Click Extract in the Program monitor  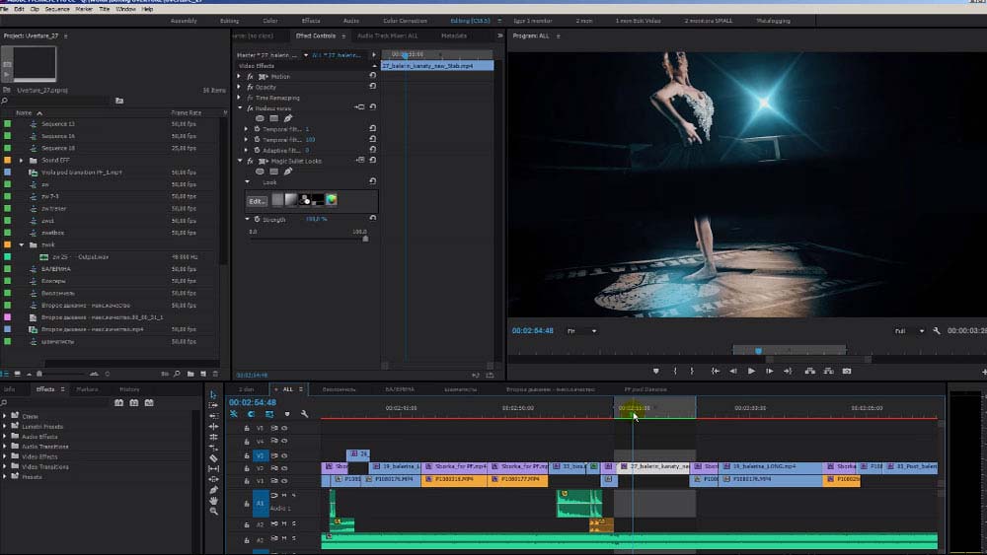pyautogui.click(x=828, y=371)
